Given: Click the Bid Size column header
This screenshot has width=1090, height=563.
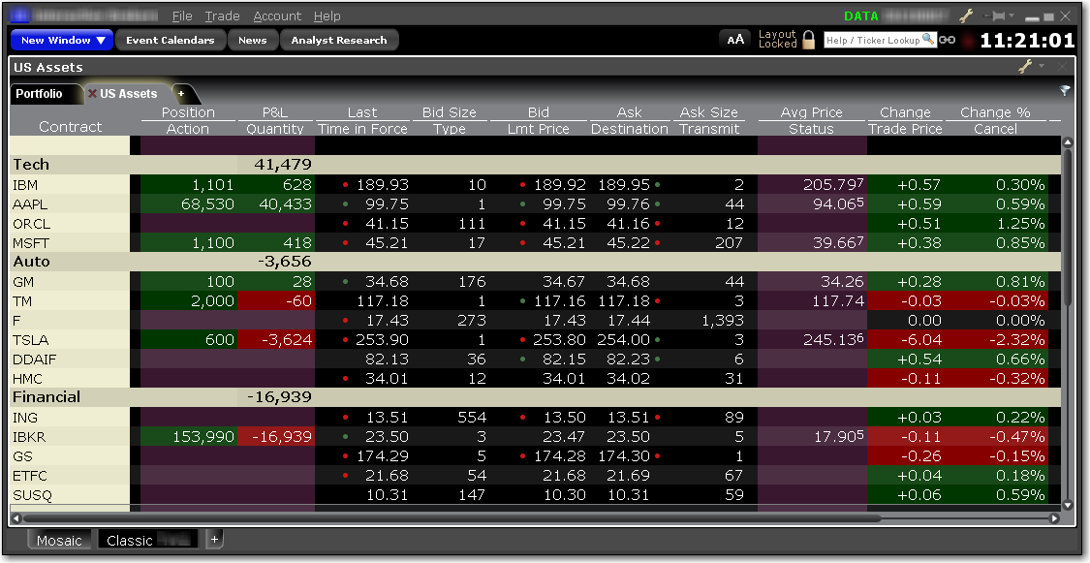Looking at the screenshot, I should [449, 111].
